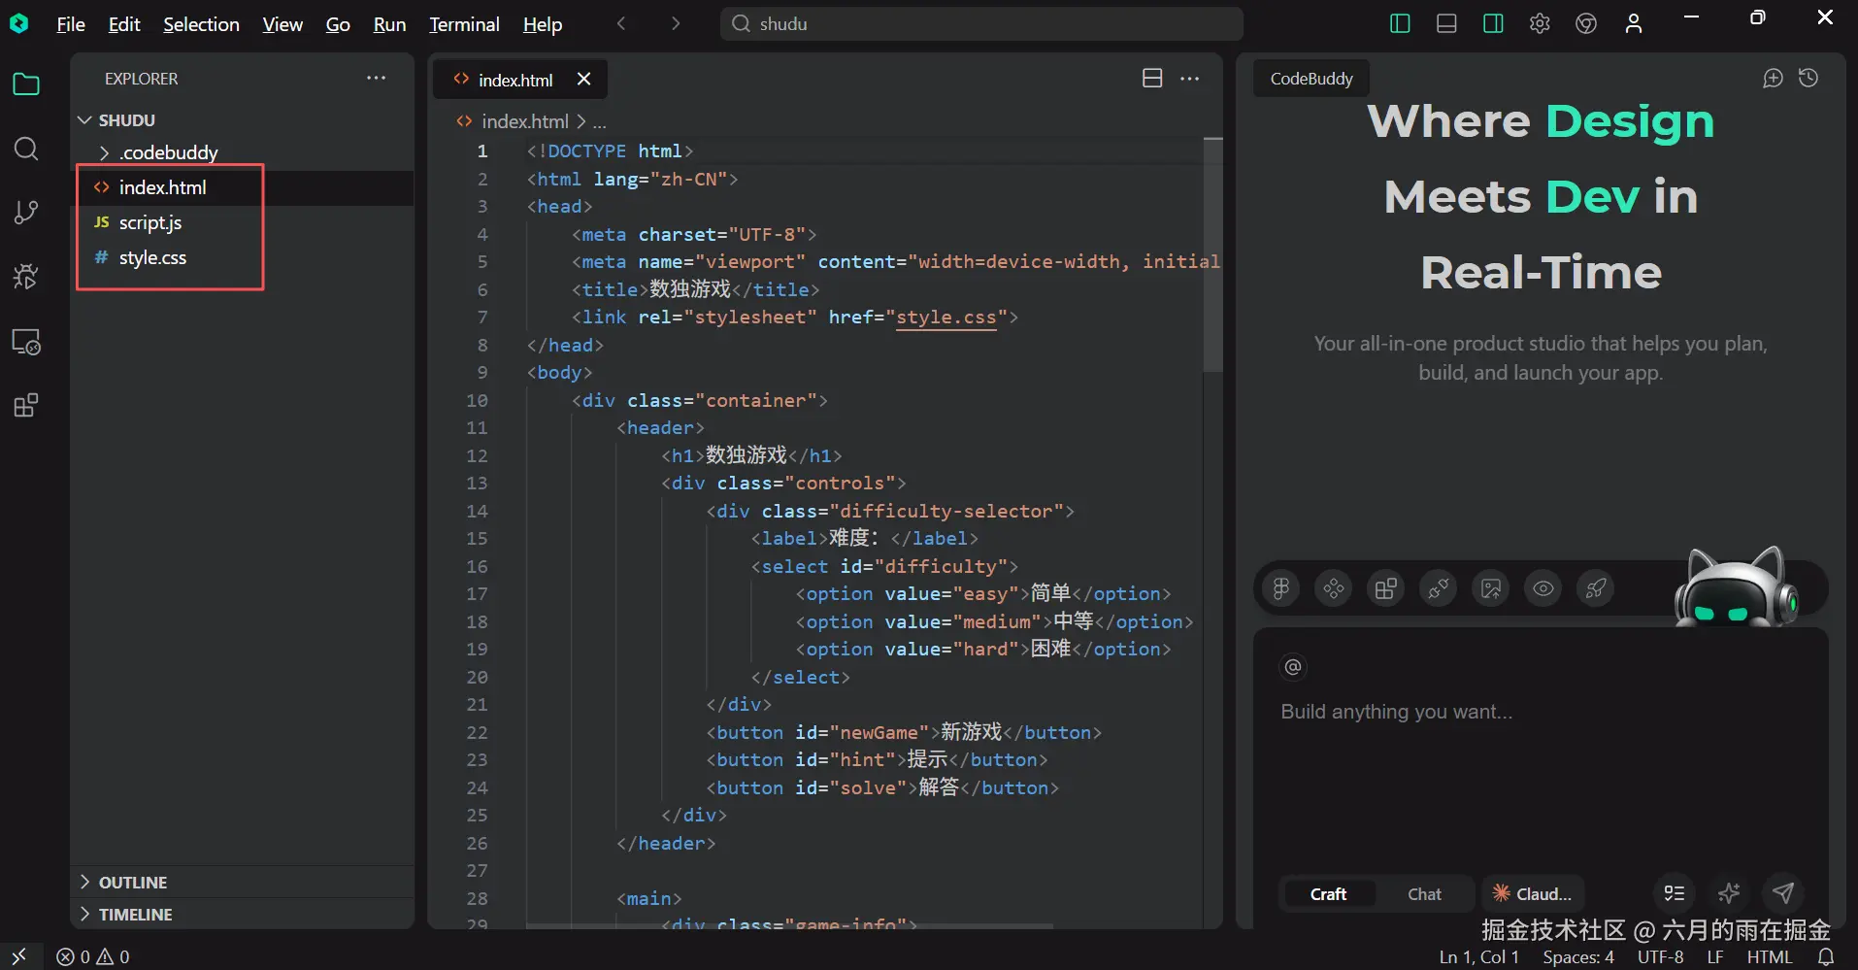Click the grid blocks icon in CodeBuddy
This screenshot has height=970, width=1858.
pyautogui.click(x=1386, y=587)
